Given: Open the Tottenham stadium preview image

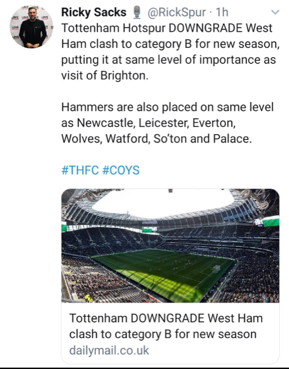Looking at the screenshot, I should (x=170, y=246).
